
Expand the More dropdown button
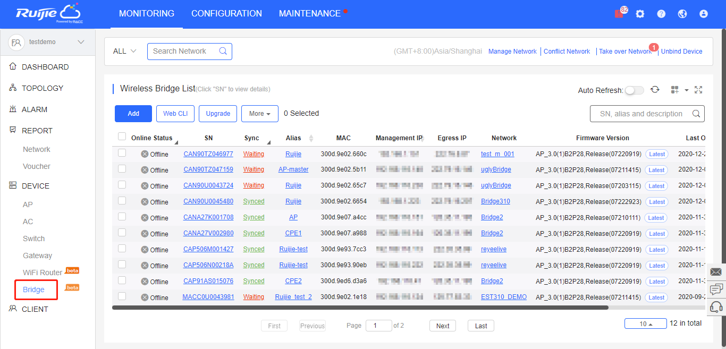tap(260, 114)
